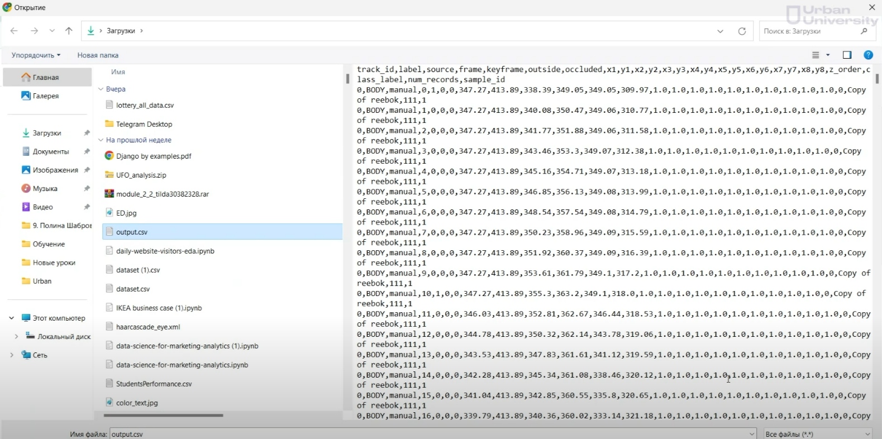Select the module_2_2_tilda30382328.rar archive

pyautogui.click(x=162, y=194)
